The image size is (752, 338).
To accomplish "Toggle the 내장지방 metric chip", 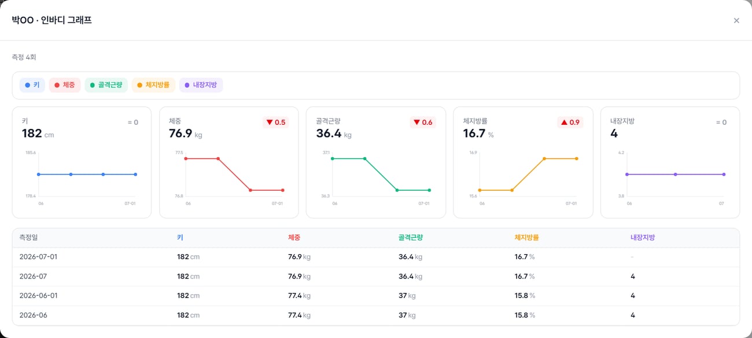I will point(201,85).
